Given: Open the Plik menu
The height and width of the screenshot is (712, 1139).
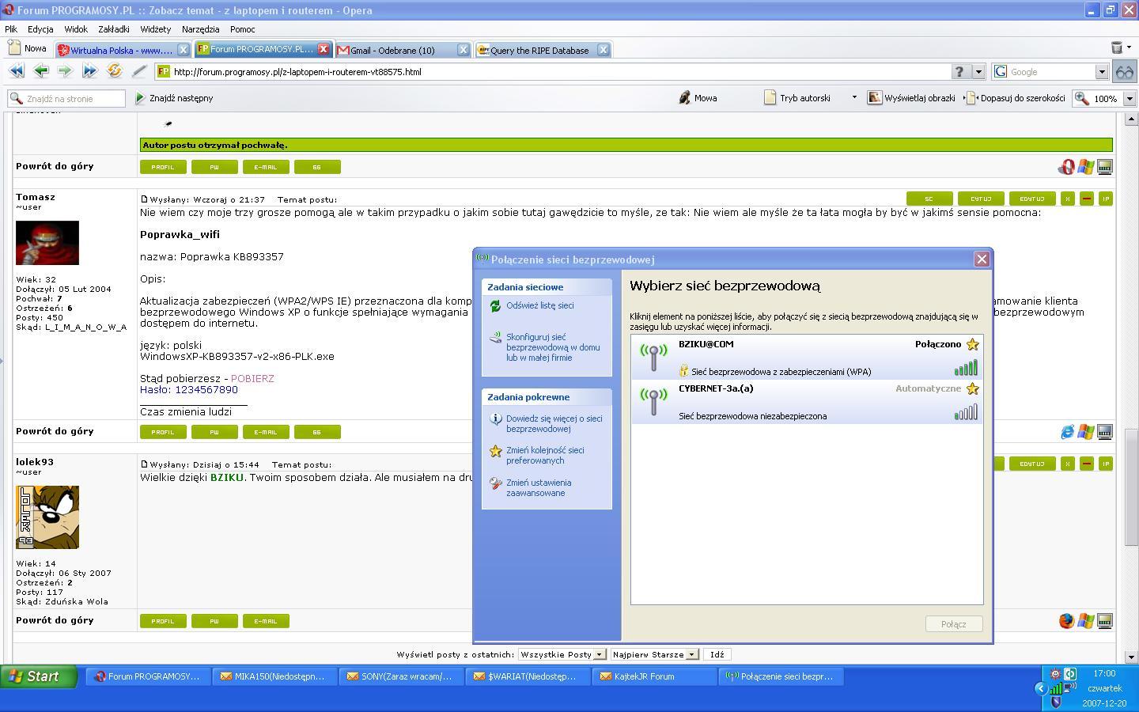Looking at the screenshot, I should point(11,29).
